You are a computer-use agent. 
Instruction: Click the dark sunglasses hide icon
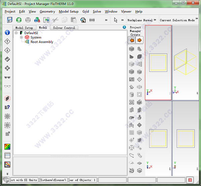(7, 77)
